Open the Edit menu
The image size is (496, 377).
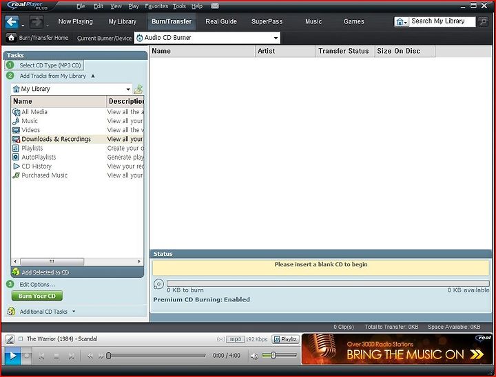click(99, 6)
